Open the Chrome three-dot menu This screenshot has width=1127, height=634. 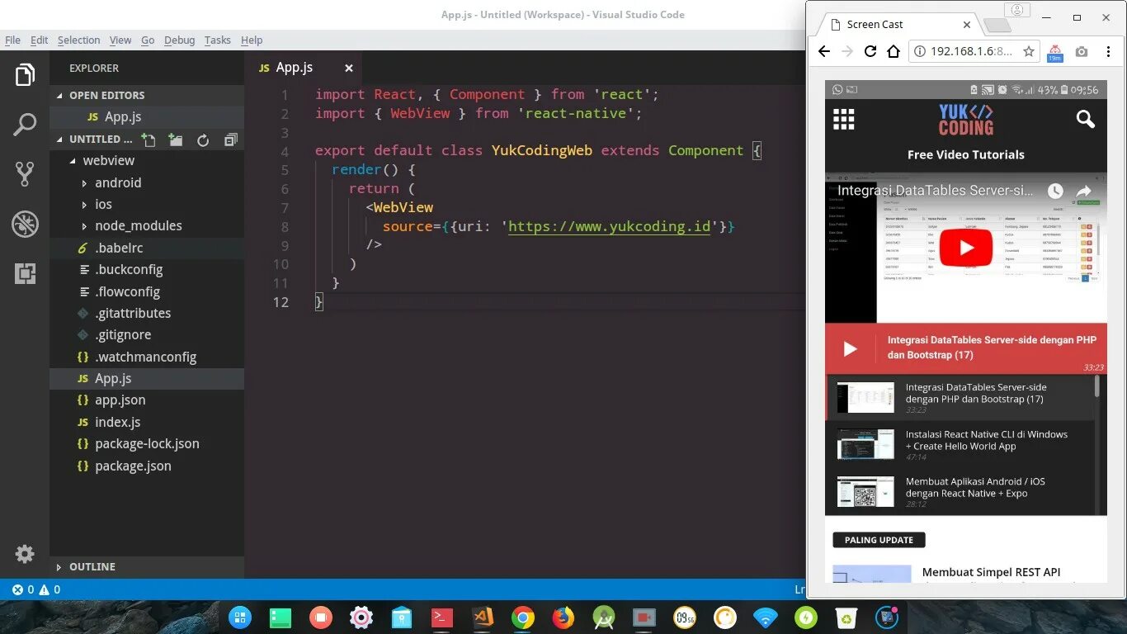tap(1107, 51)
